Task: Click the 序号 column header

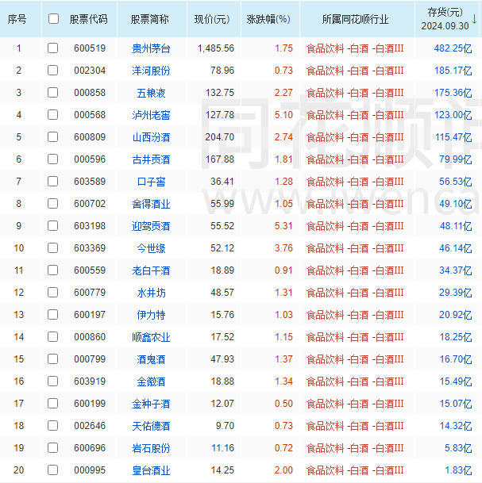Action: [17, 19]
